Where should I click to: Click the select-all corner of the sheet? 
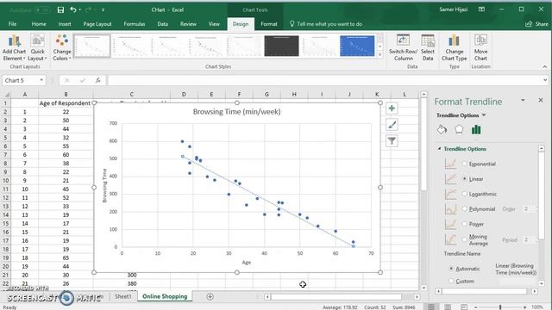[x=6, y=94]
